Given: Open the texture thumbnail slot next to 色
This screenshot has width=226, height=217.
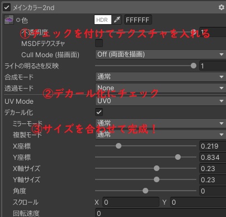Looking at the screenshot, I should (x=9, y=20).
